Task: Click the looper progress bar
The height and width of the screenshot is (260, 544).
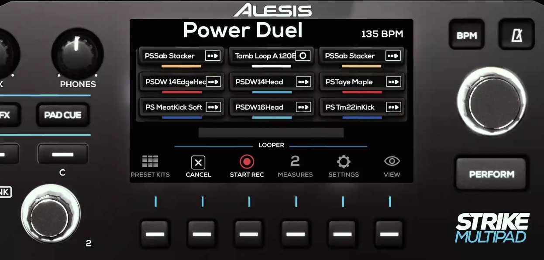Action: (271, 133)
